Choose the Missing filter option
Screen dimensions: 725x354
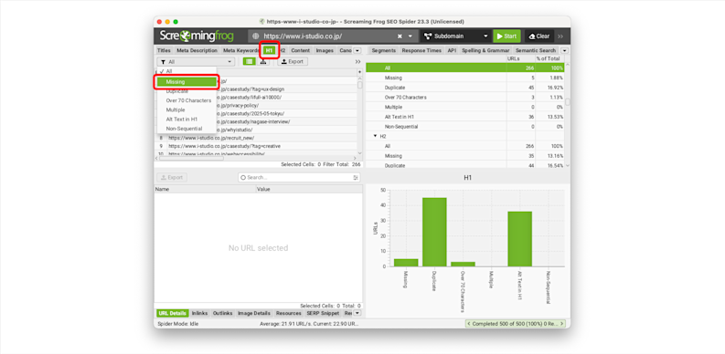click(x=187, y=82)
